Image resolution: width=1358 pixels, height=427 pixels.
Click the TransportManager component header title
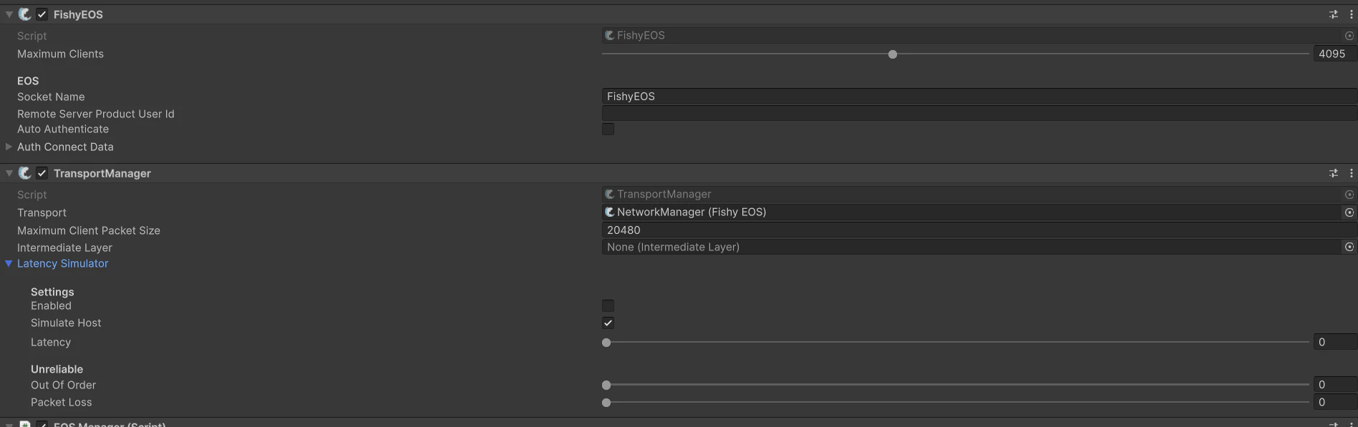tap(102, 173)
